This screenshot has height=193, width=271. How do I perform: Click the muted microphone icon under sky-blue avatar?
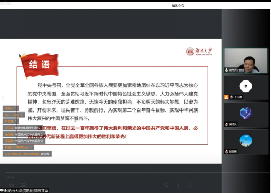pos(227,151)
